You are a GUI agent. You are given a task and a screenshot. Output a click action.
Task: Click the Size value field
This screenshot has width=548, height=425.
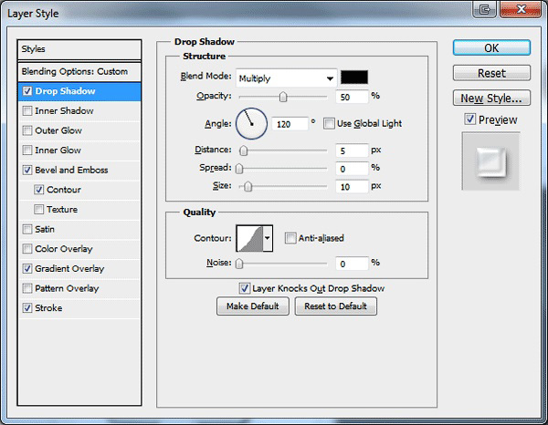352,187
